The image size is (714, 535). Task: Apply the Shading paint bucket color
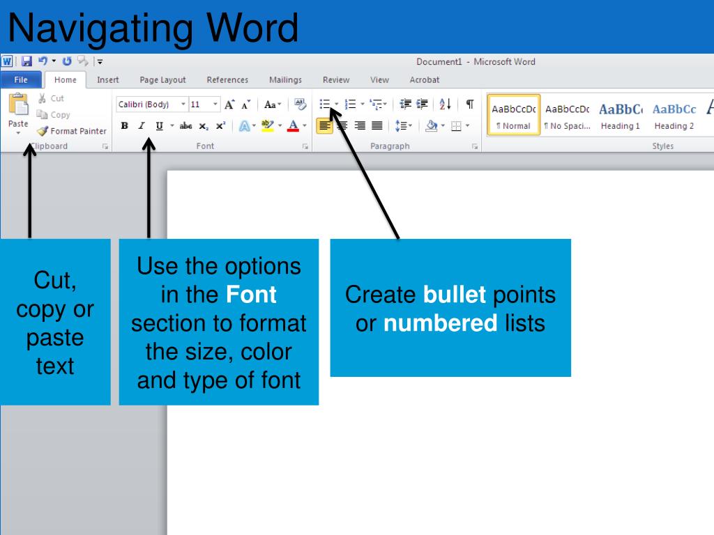click(x=431, y=125)
